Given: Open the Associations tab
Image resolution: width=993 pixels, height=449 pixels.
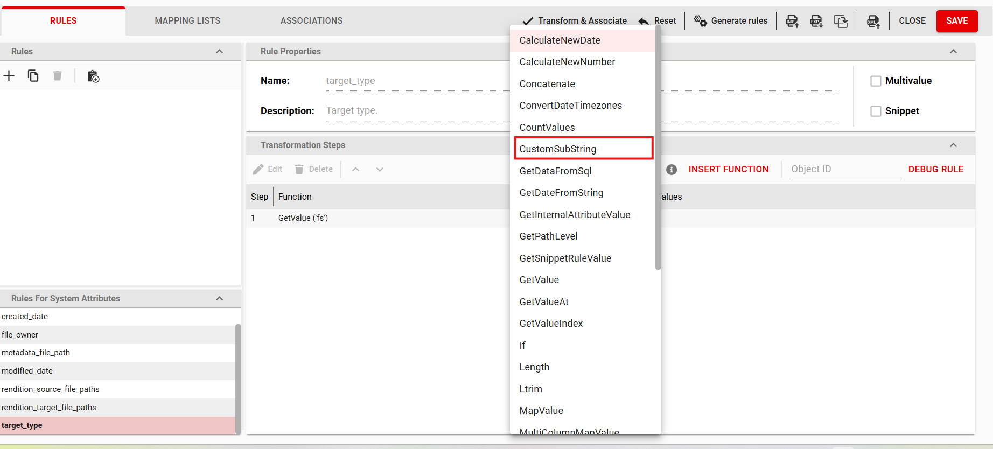Looking at the screenshot, I should coord(311,21).
